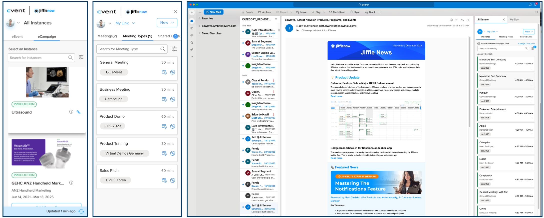This screenshot has height=218, width=544.
Task: Toggle the task pane icon at toolbar far right
Action: pyautogui.click(x=536, y=12)
